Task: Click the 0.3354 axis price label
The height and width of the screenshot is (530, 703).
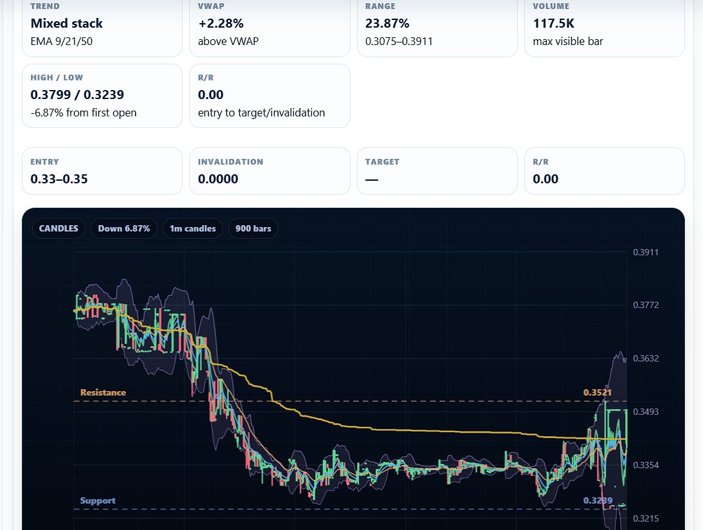Action: [646, 465]
